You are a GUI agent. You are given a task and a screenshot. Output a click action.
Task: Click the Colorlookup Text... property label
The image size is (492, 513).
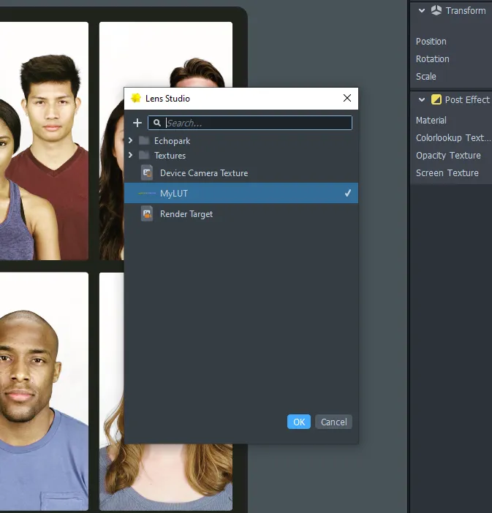(x=453, y=137)
